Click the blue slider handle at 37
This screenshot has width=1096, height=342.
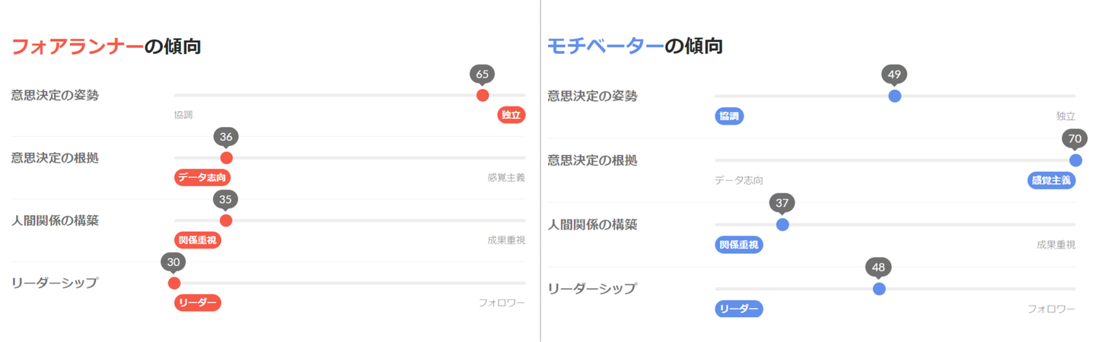[x=782, y=224]
